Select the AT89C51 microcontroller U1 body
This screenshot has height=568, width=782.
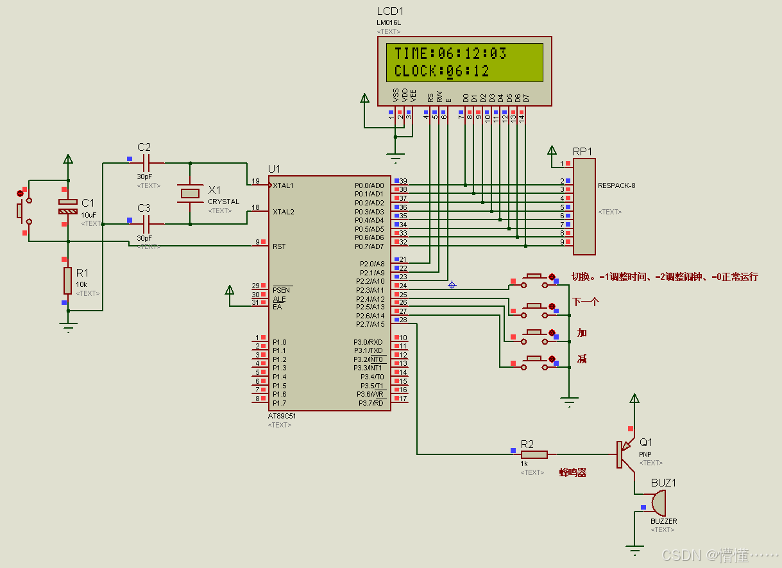click(x=330, y=293)
